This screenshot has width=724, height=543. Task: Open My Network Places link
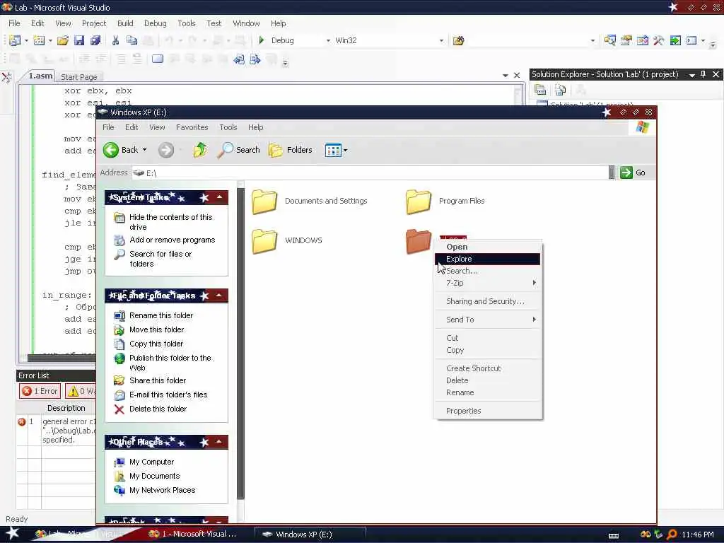162,490
